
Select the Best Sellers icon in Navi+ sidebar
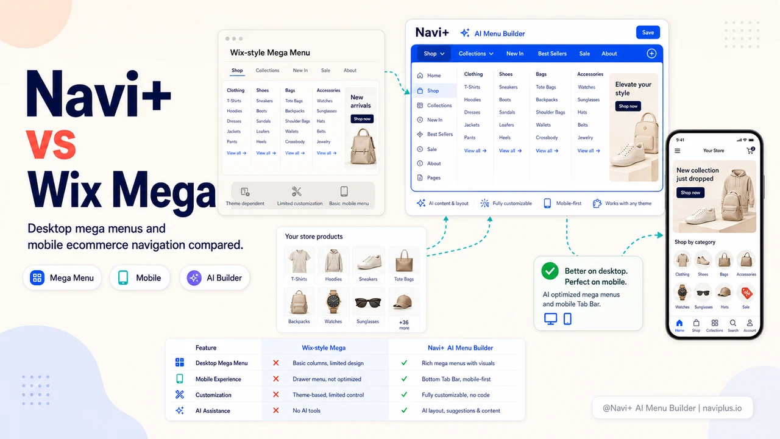pos(420,134)
